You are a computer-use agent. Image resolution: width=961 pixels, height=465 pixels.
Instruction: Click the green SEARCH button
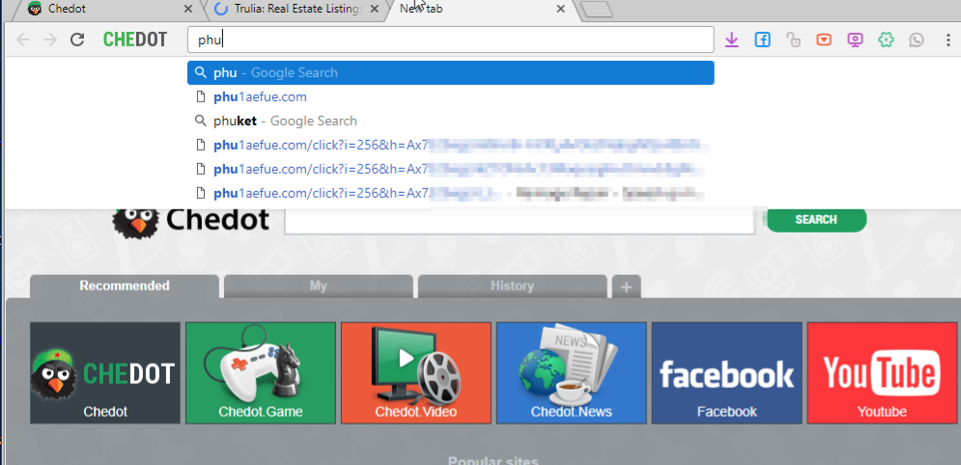(816, 220)
